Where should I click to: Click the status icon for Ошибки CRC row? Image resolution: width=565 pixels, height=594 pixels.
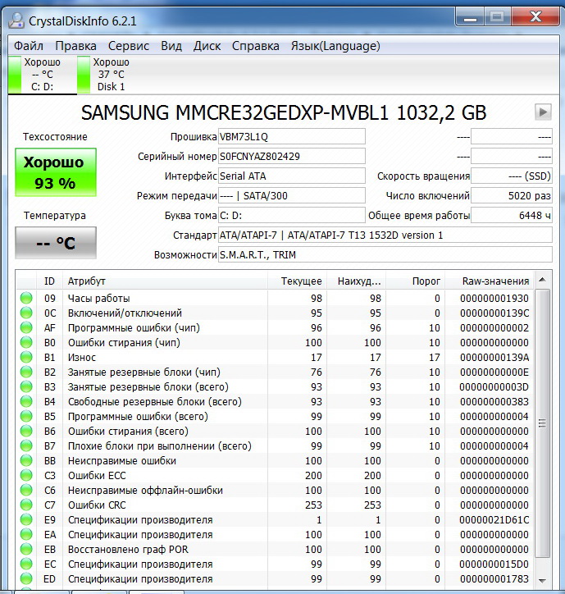(26, 505)
